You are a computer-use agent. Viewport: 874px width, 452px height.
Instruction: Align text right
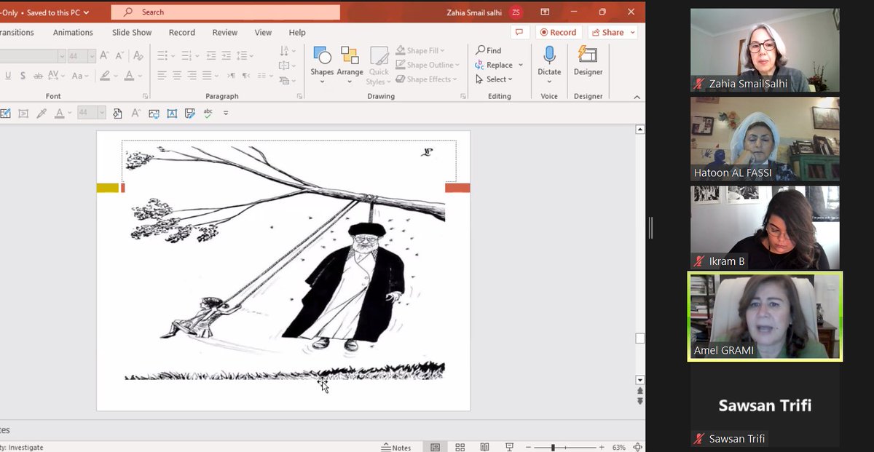[x=192, y=76]
